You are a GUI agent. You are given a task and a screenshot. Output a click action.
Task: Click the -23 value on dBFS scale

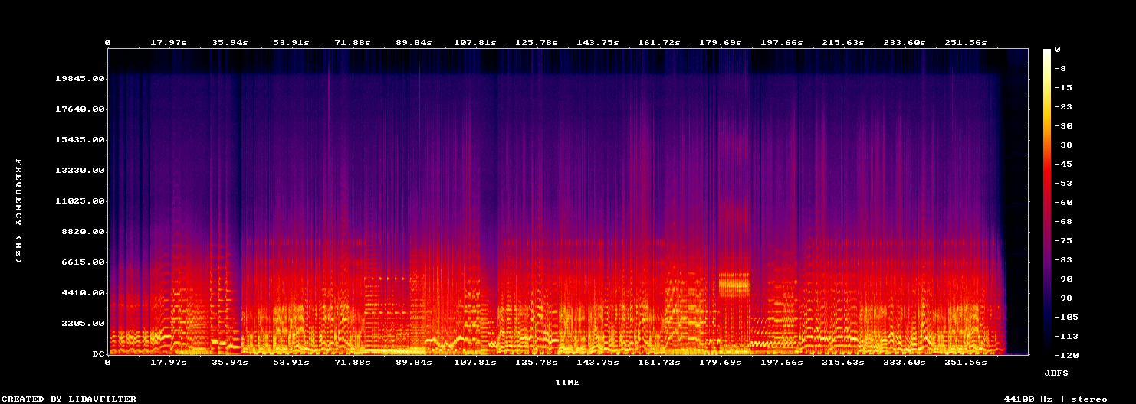click(x=1063, y=107)
